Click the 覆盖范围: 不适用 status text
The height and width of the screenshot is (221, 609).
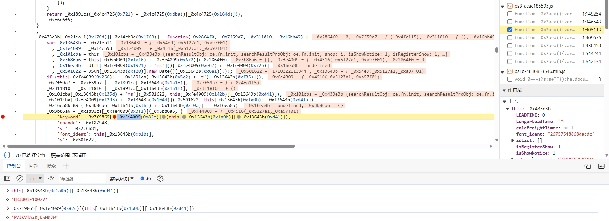click(x=69, y=156)
